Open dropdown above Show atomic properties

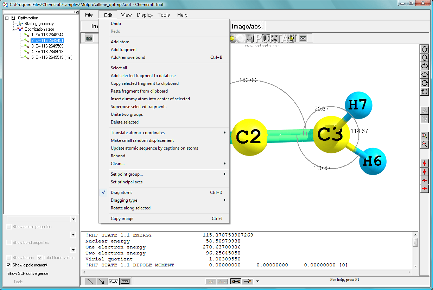pos(73,219)
